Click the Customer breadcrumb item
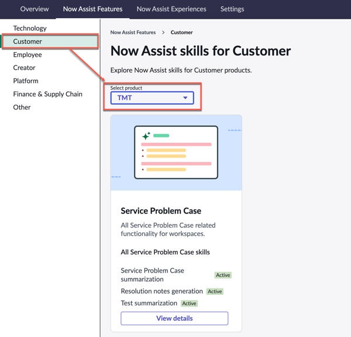This screenshot has width=351, height=337. pyautogui.click(x=181, y=32)
